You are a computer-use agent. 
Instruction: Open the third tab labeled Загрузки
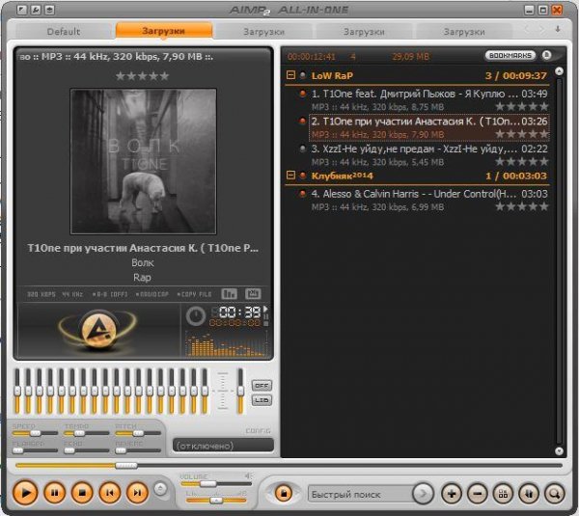point(263,32)
